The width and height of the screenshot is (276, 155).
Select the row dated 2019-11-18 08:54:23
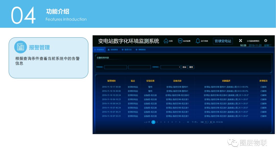coord(183,104)
